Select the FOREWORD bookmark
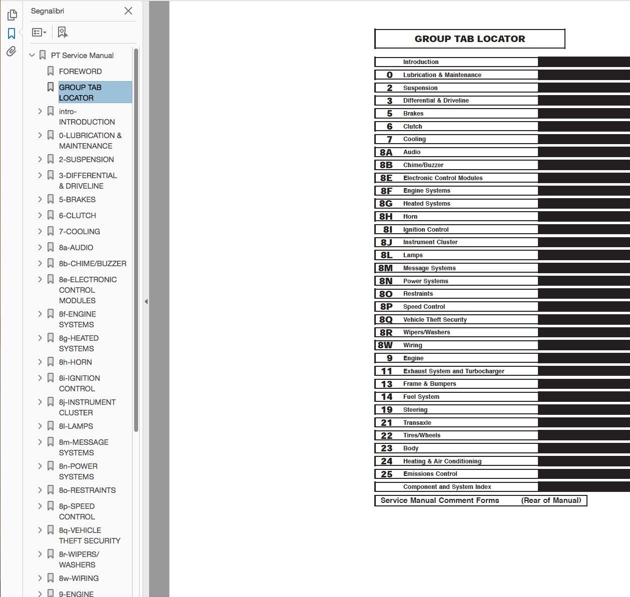The width and height of the screenshot is (630, 597). click(80, 72)
